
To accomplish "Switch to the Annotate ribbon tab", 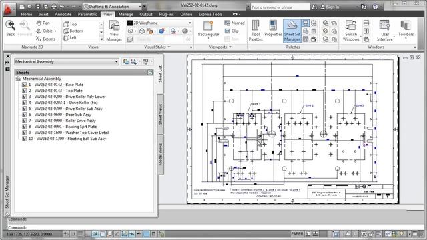I will [x=63, y=14].
